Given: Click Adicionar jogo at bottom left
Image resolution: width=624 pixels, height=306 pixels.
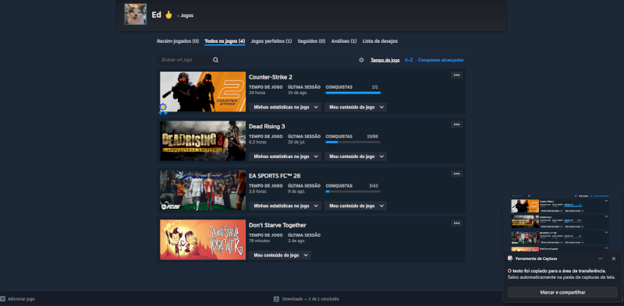Looking at the screenshot, I should 21,299.
